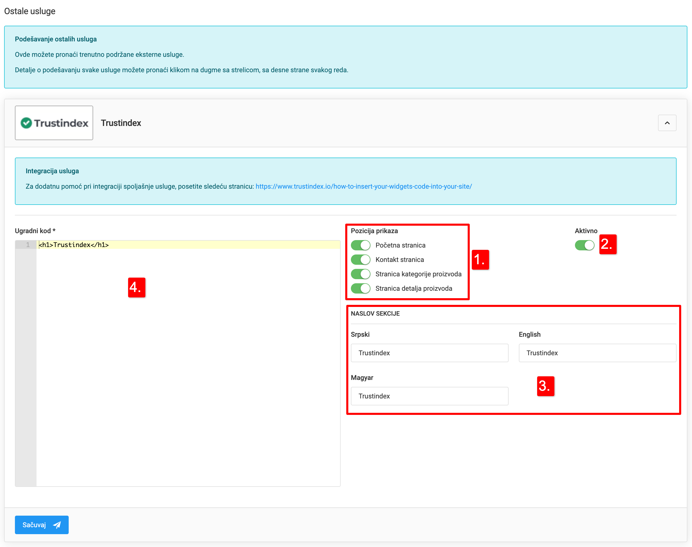Turn off Stranica detalja proizvoda toggle

click(361, 289)
